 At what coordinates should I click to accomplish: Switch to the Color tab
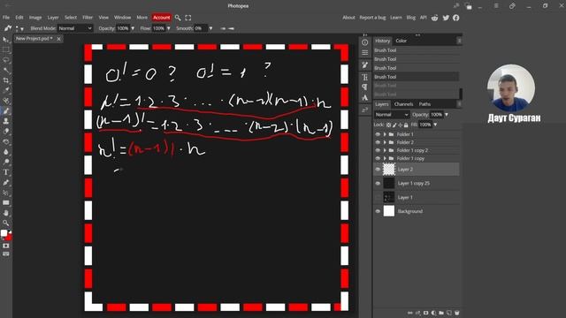pyautogui.click(x=401, y=41)
